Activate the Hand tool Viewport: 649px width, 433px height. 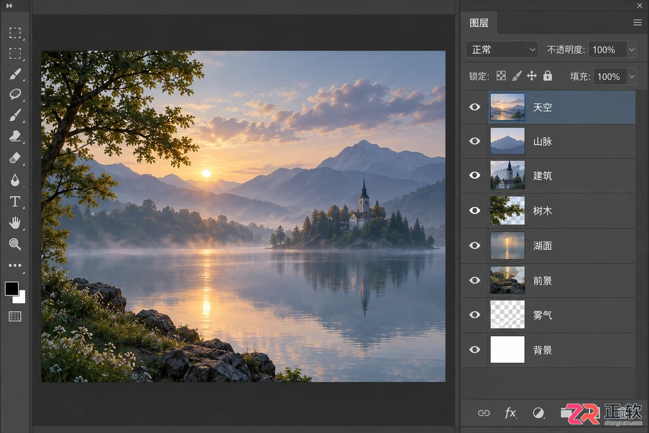[15, 223]
